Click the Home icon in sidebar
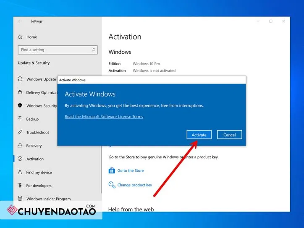304x228 pixels. pos(20,37)
